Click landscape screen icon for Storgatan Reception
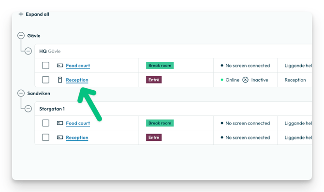The image size is (324, 192). tap(60, 137)
